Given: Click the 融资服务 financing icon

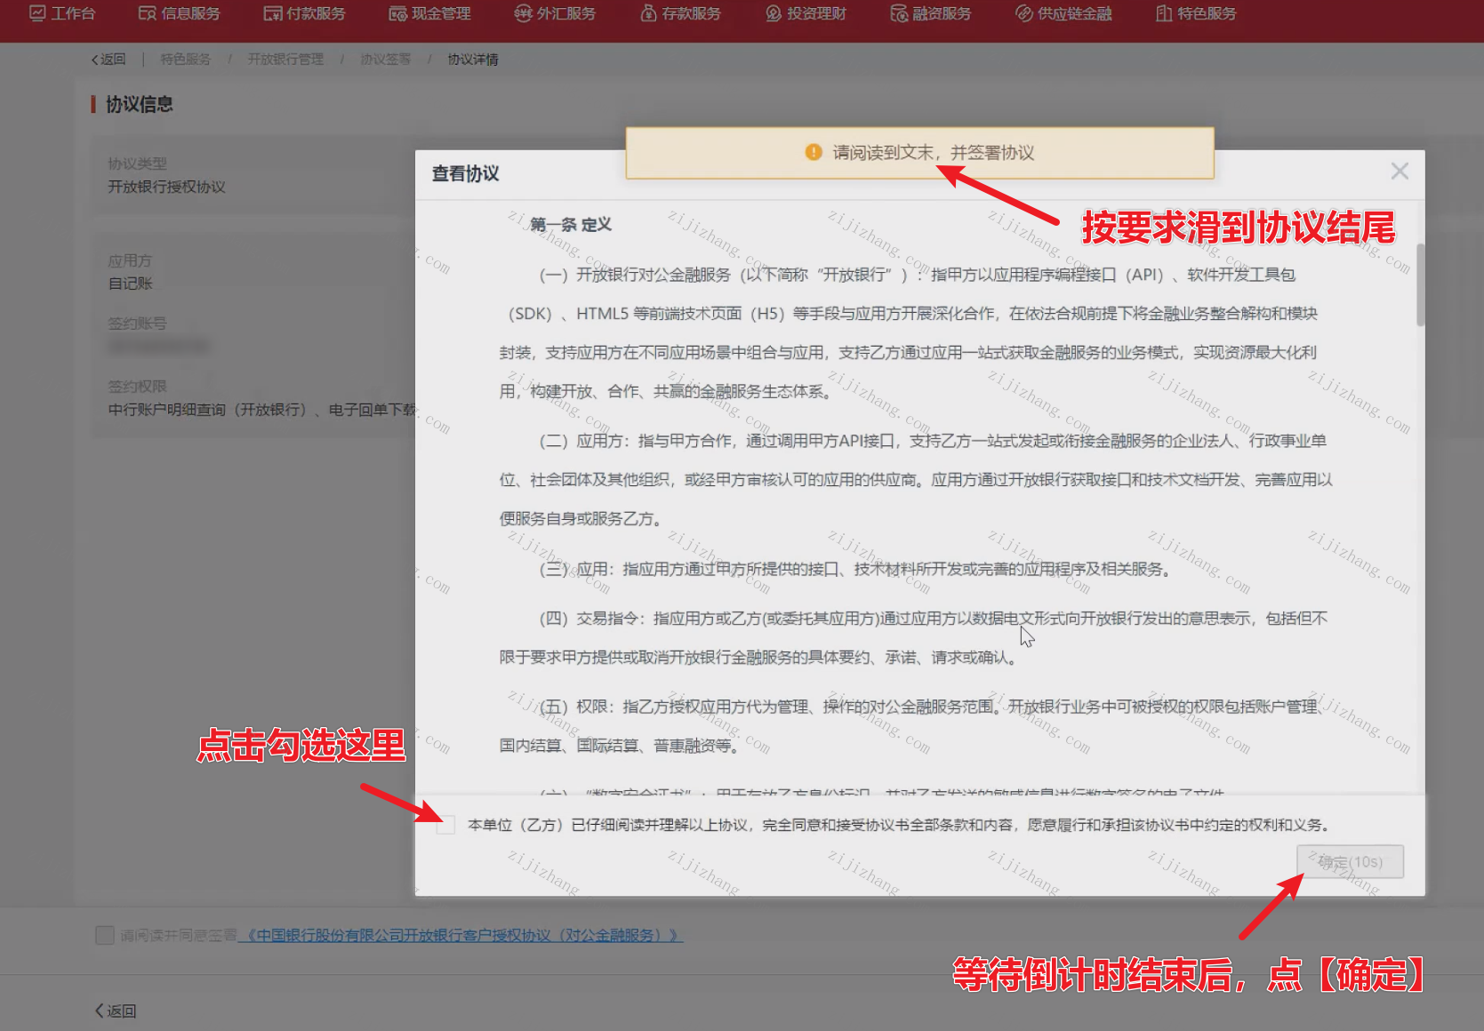Looking at the screenshot, I should click(899, 13).
